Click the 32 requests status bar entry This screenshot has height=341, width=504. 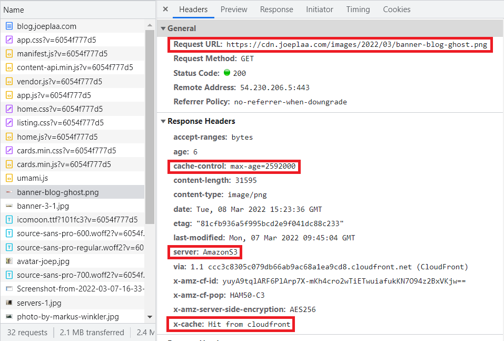tap(27, 333)
